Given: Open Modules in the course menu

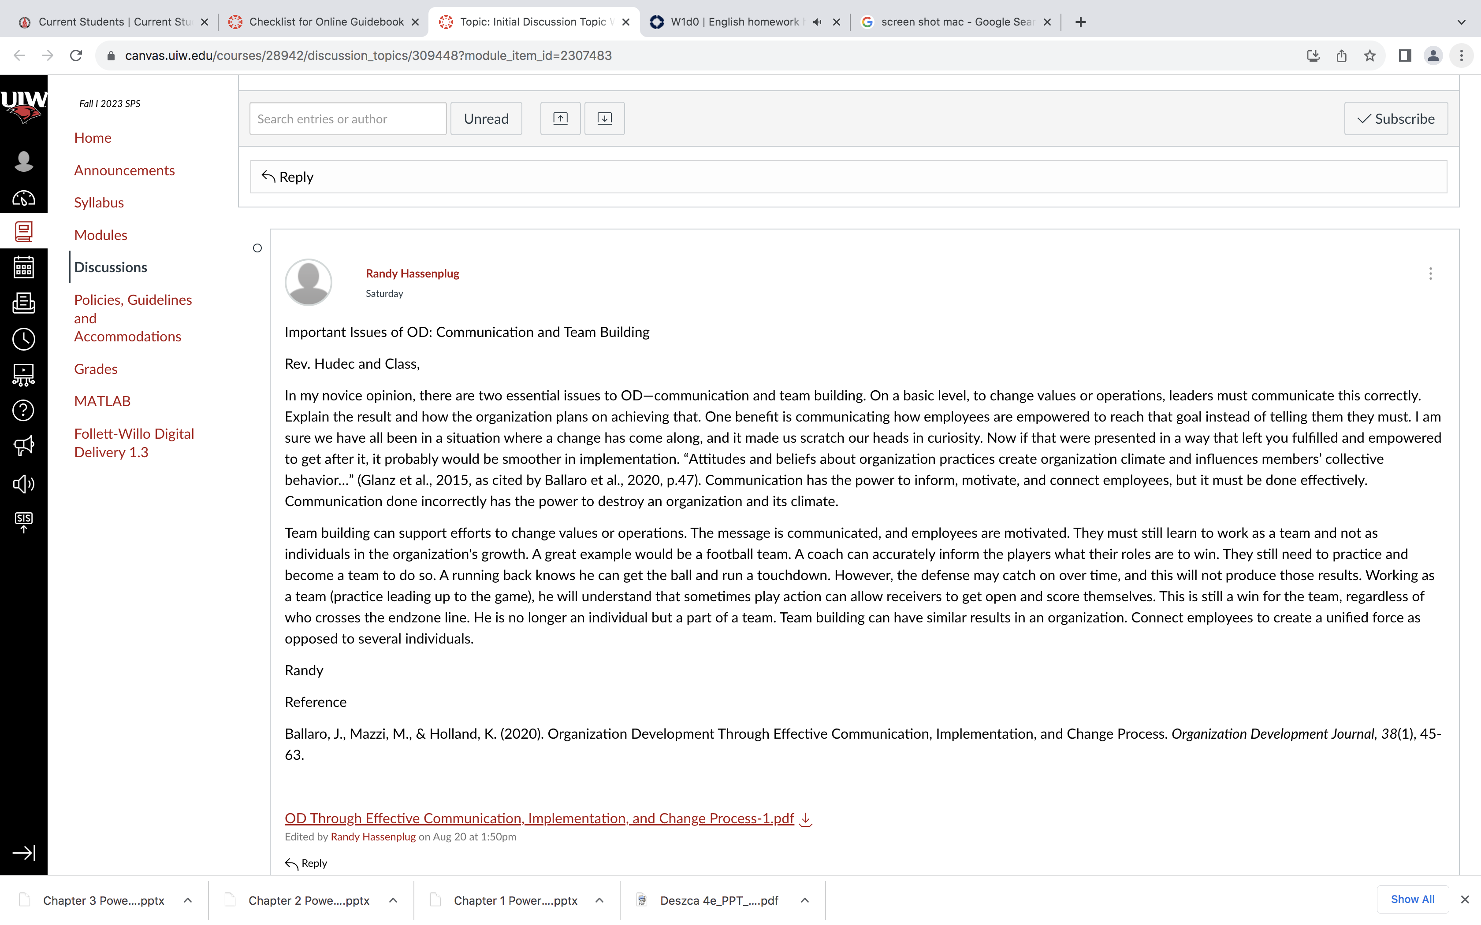Looking at the screenshot, I should point(100,235).
